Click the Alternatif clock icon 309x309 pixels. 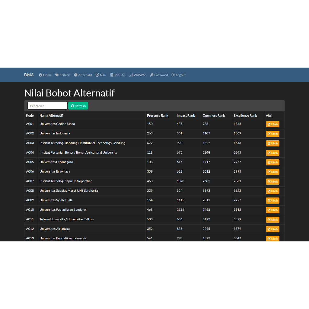76,75
